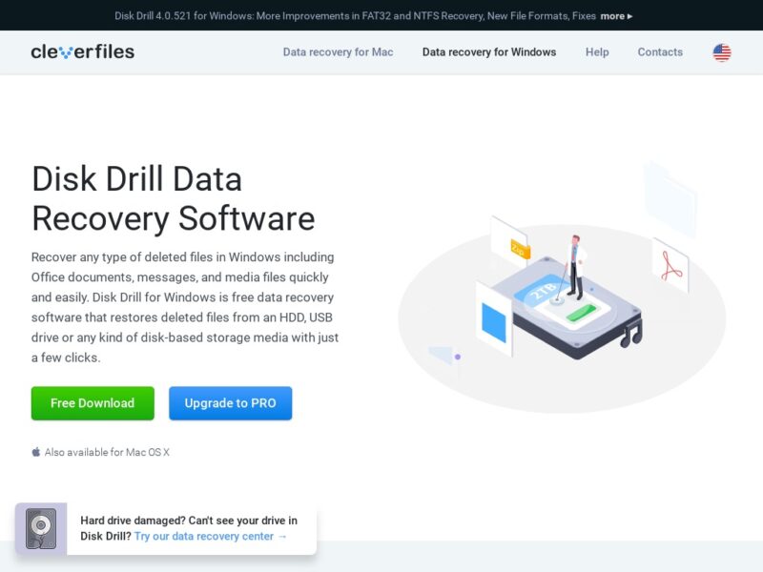
Task: Click the Apple icon beside Mac OS X
Action: [36, 452]
